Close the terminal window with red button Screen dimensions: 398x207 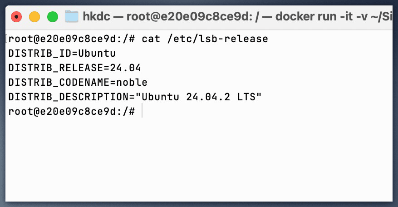click(x=16, y=17)
